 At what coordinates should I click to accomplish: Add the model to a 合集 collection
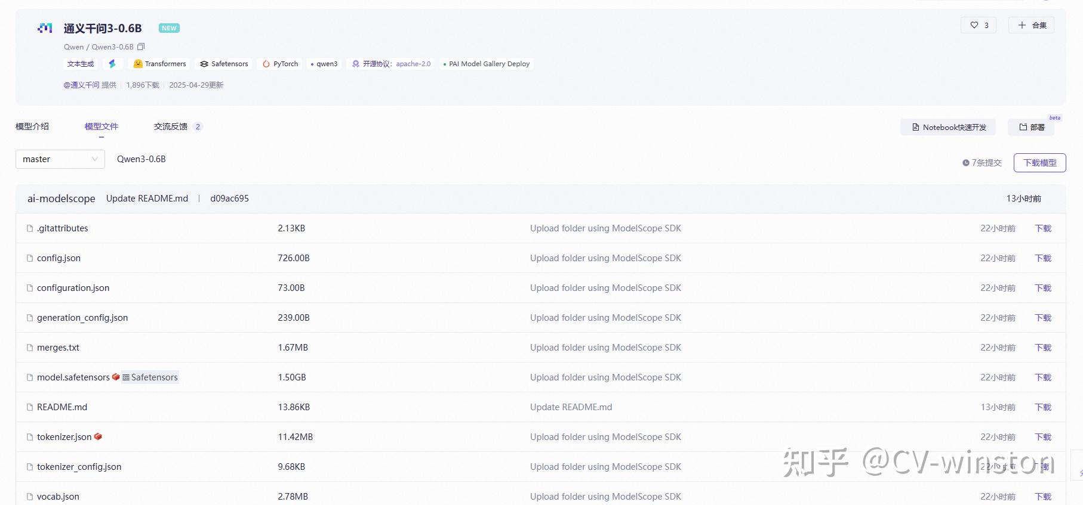click(1032, 25)
